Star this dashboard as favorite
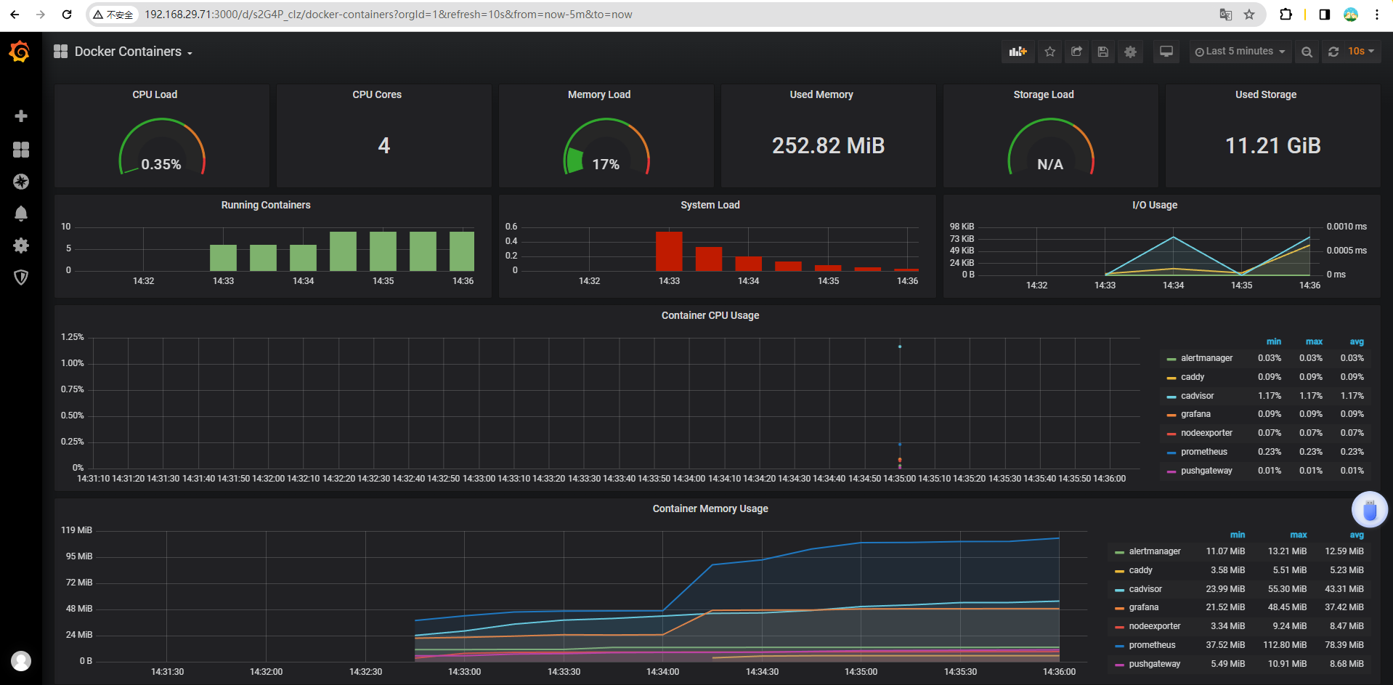This screenshot has width=1393, height=685. (1050, 52)
